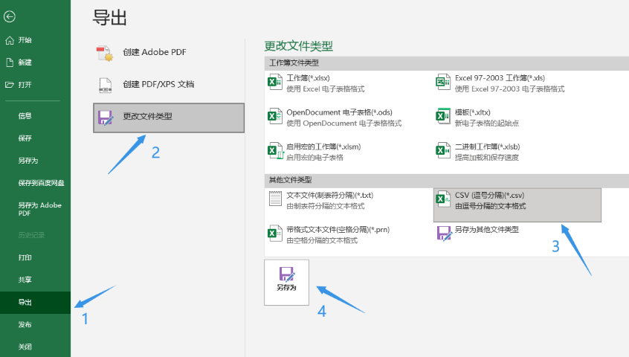
Task: Click the 使用 Excel 97-2003 电子表格格式 description
Action: pos(509,89)
